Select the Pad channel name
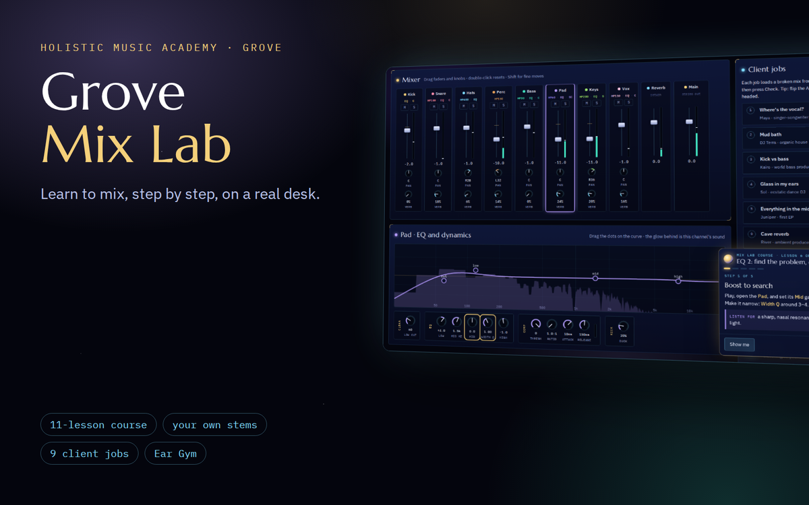This screenshot has width=809, height=505. pyautogui.click(x=562, y=90)
